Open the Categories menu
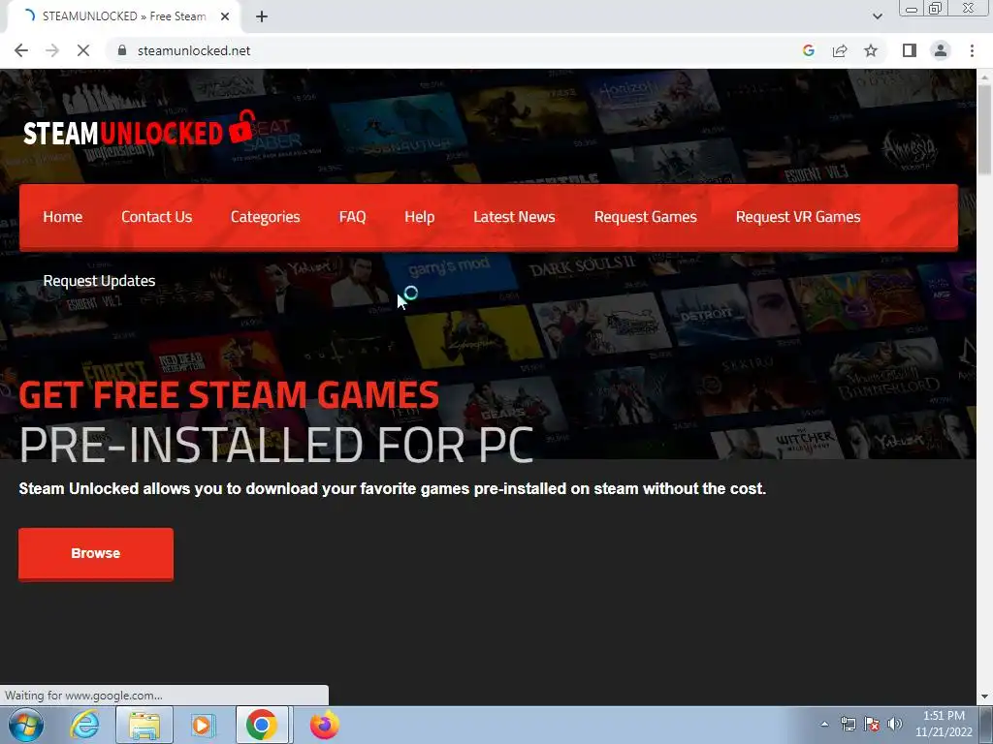This screenshot has width=993, height=744. [266, 217]
